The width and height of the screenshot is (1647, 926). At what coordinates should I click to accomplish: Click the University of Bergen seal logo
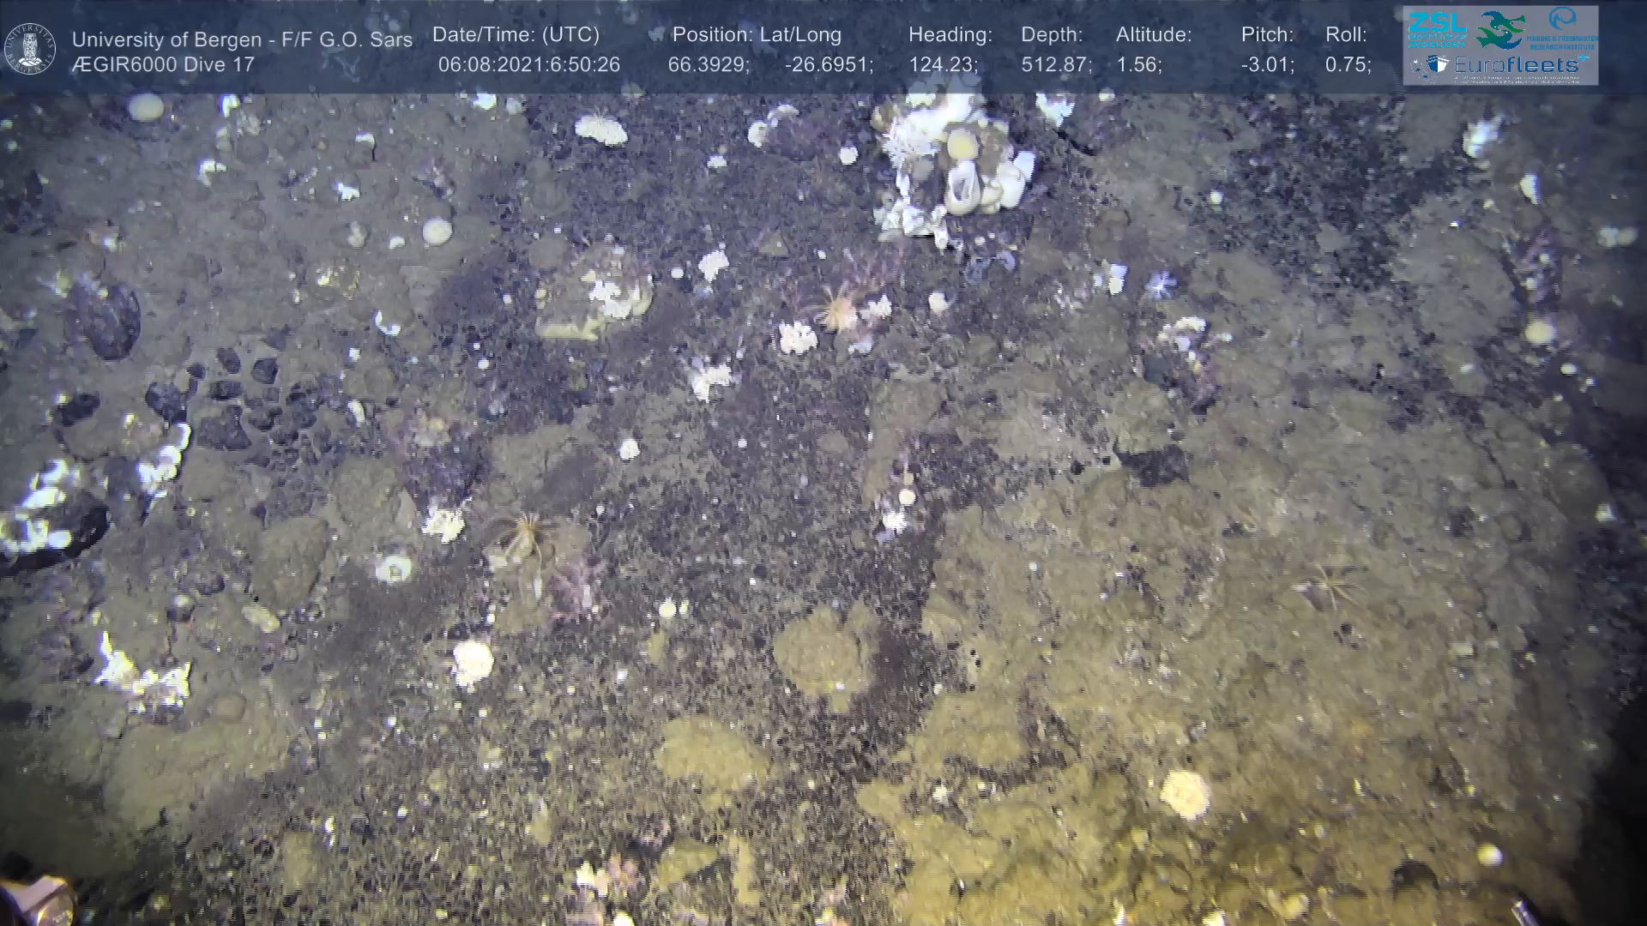tap(30, 49)
